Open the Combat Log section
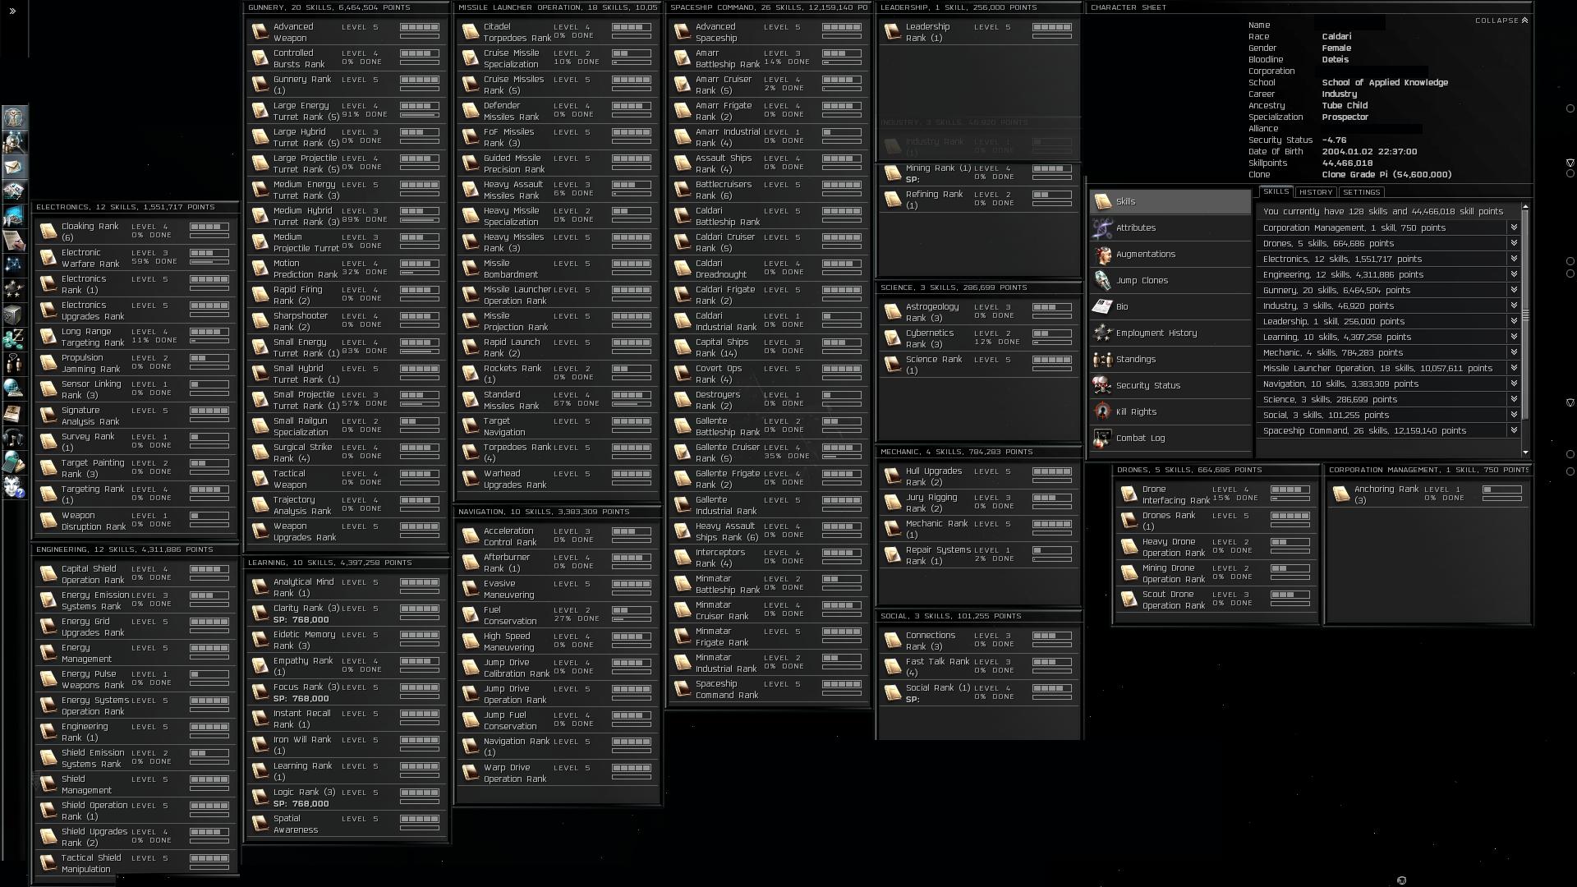 click(1140, 438)
